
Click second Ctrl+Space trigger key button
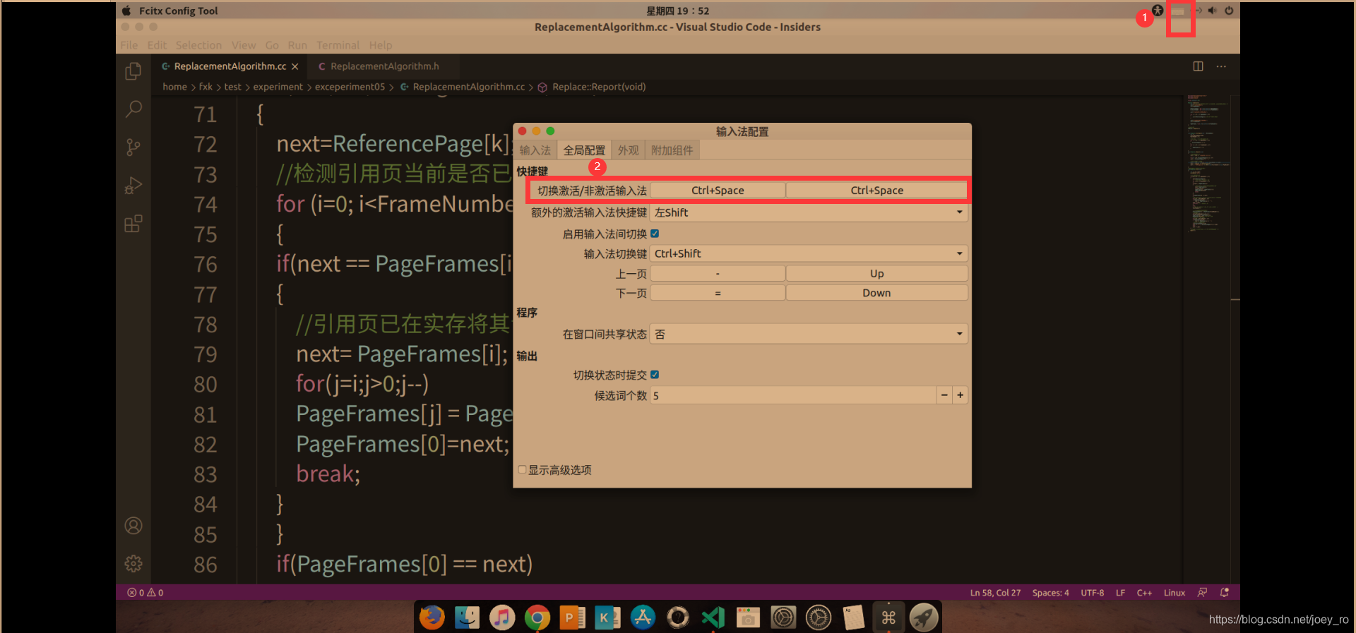coord(876,191)
